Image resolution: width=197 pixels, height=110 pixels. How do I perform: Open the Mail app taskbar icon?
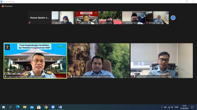[x=32, y=107]
